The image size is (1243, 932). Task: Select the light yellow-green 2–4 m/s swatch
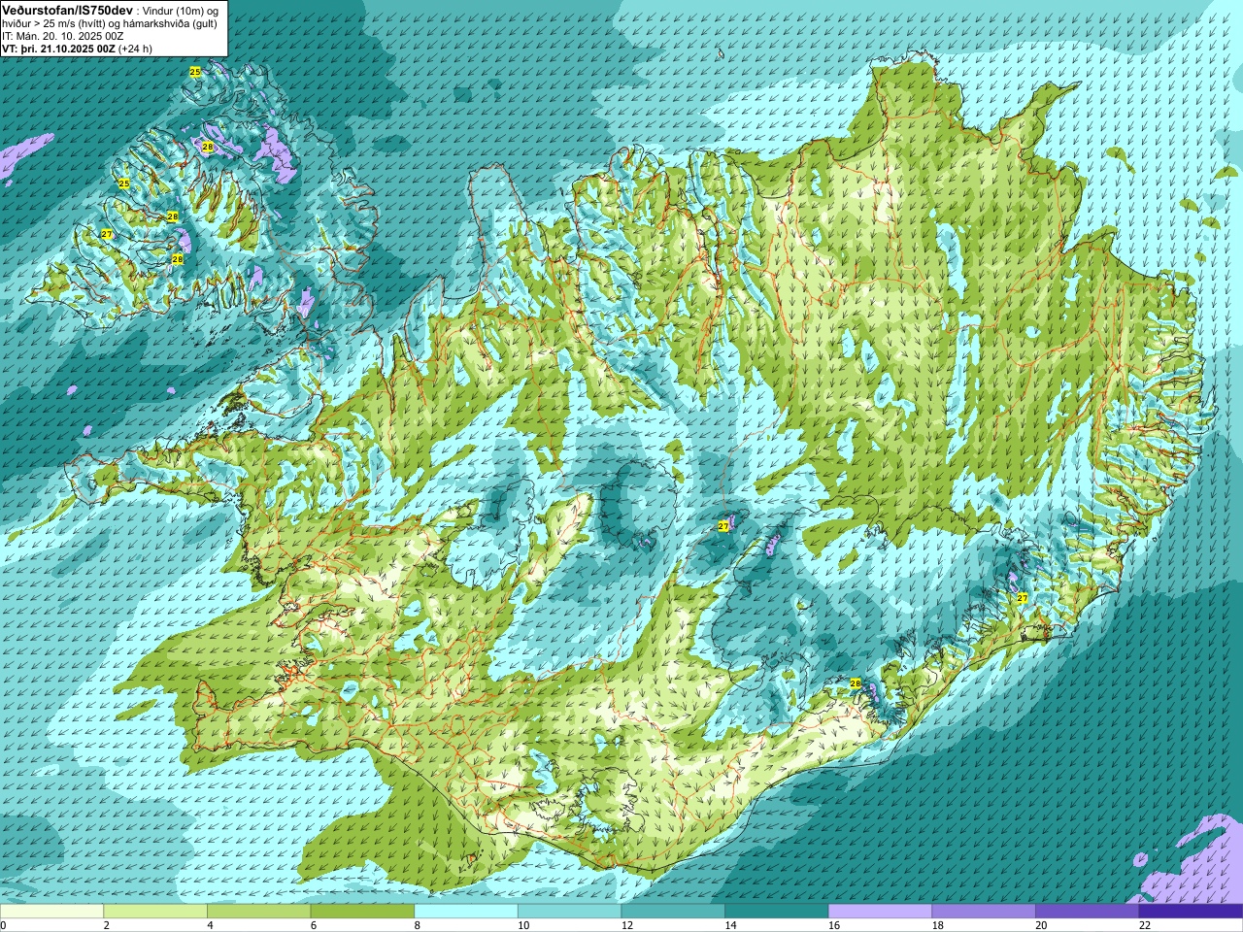point(155,911)
